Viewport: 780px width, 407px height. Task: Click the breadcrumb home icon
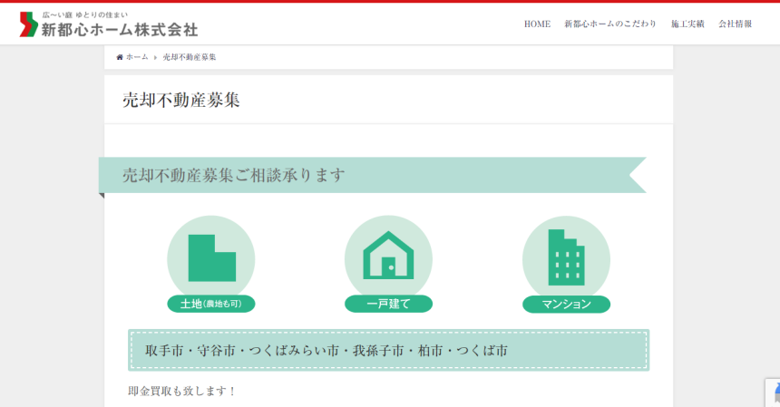point(120,57)
